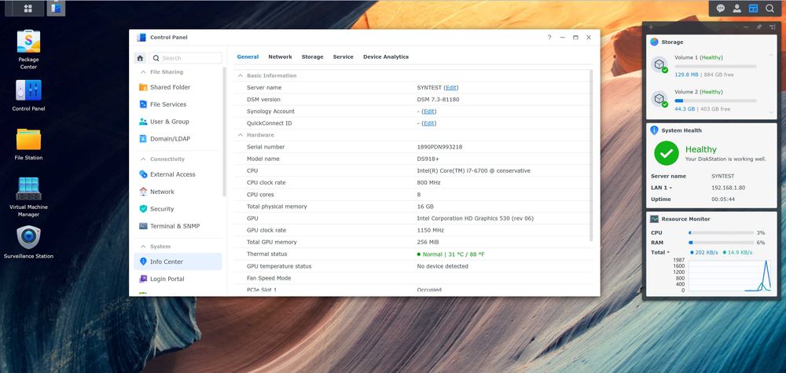Open Virtual Machine Manager desktop icon
The image size is (786, 373).
click(x=28, y=197)
